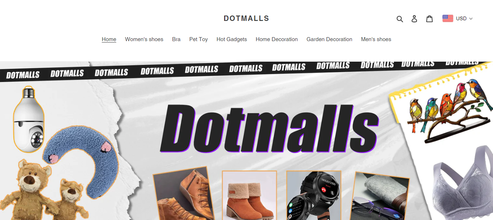493x220 pixels.
Task: Visit the Garden Decoration category
Action: [330, 39]
